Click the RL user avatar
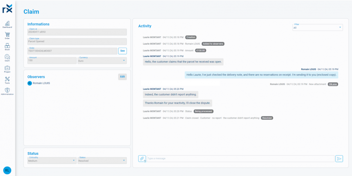 coord(7,170)
